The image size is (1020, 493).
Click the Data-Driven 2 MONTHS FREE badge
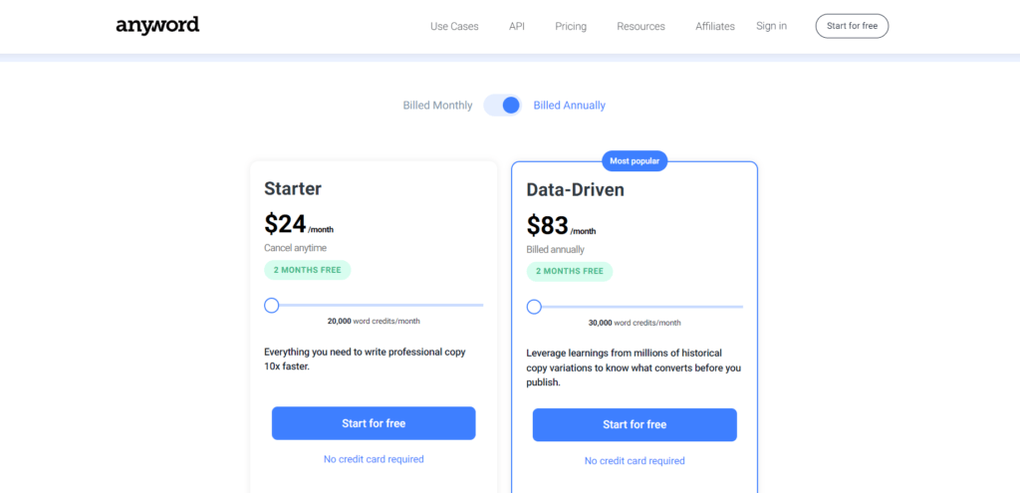coord(569,271)
